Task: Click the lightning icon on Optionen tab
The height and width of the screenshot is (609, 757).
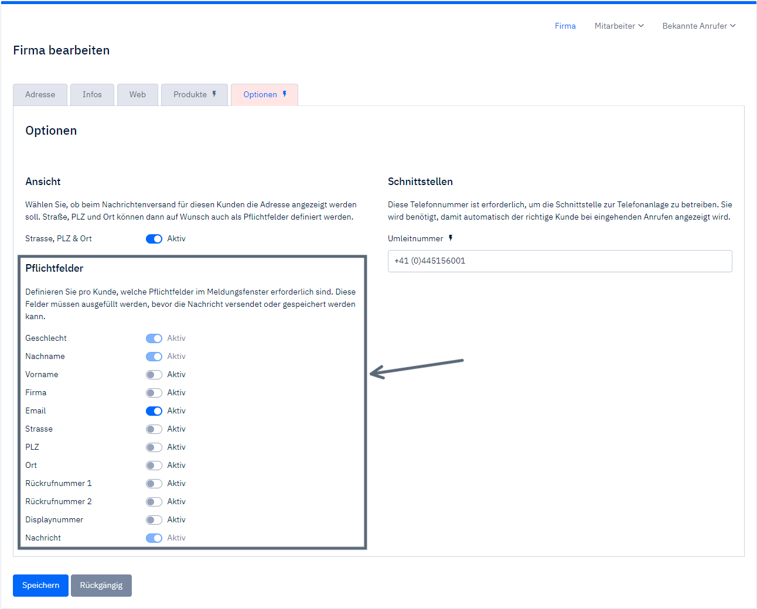Action: tap(285, 94)
